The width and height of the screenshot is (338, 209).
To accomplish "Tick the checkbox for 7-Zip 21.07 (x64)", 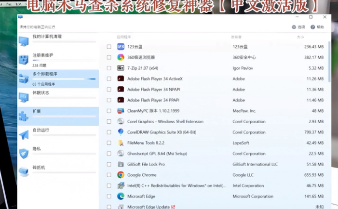I will point(109,68).
